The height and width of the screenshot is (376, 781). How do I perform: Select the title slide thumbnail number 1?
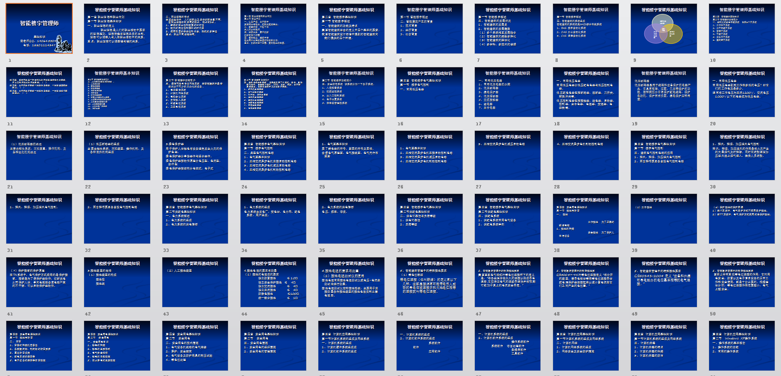[x=39, y=28]
